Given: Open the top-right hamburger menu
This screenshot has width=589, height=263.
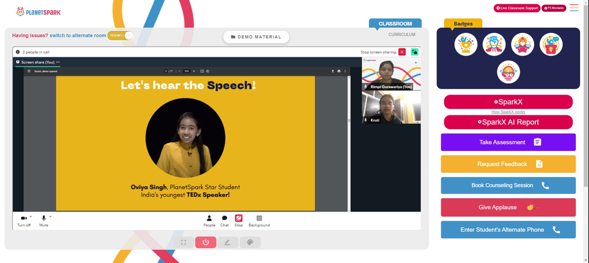Looking at the screenshot, I should pos(574,8).
